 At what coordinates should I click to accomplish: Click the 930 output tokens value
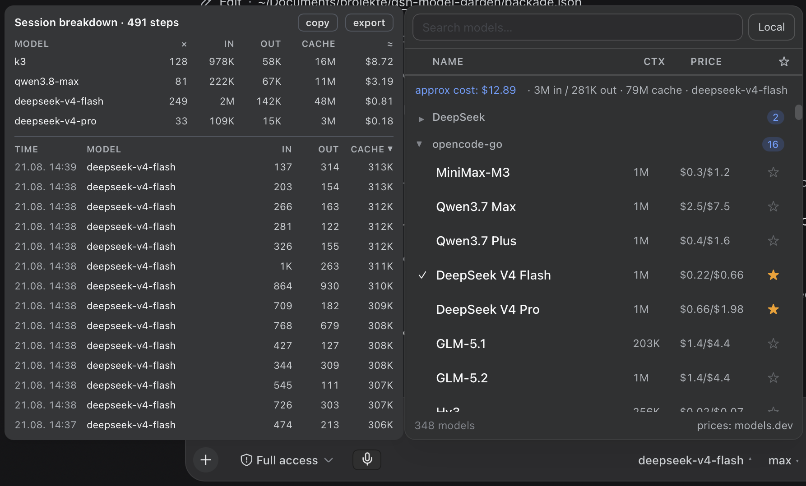[x=329, y=286]
